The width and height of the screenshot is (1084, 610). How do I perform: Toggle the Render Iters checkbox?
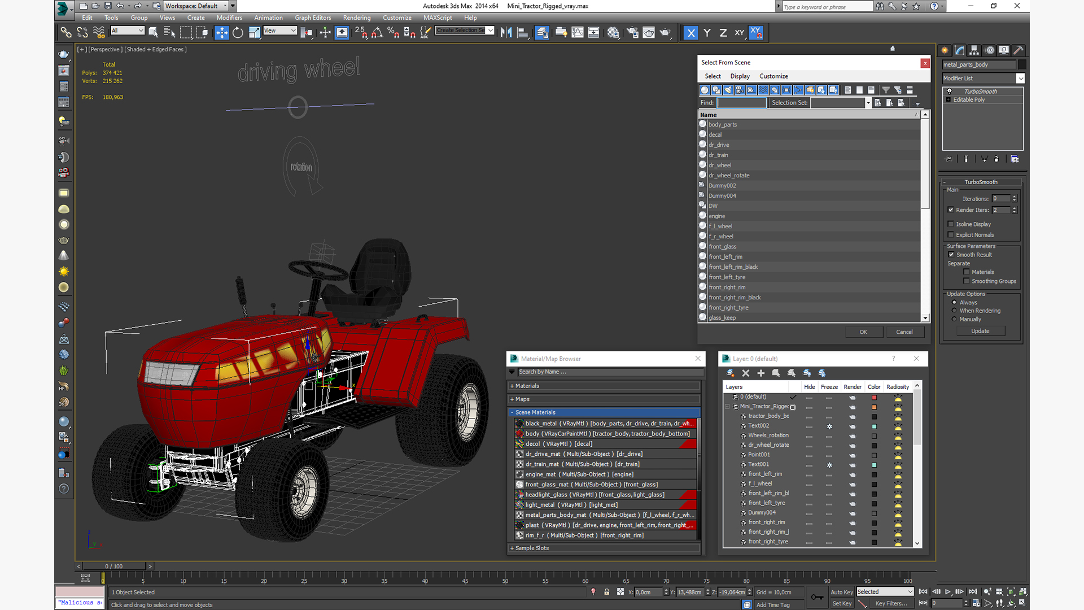tap(951, 210)
